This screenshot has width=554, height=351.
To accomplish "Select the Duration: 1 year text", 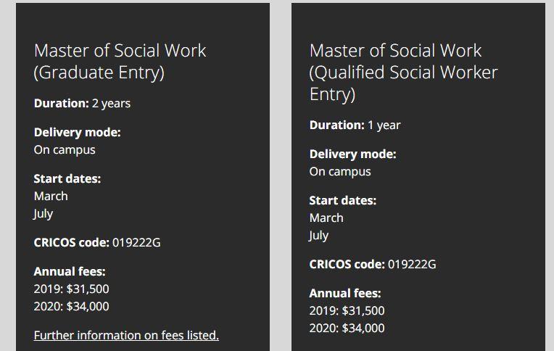I will coord(355,125).
